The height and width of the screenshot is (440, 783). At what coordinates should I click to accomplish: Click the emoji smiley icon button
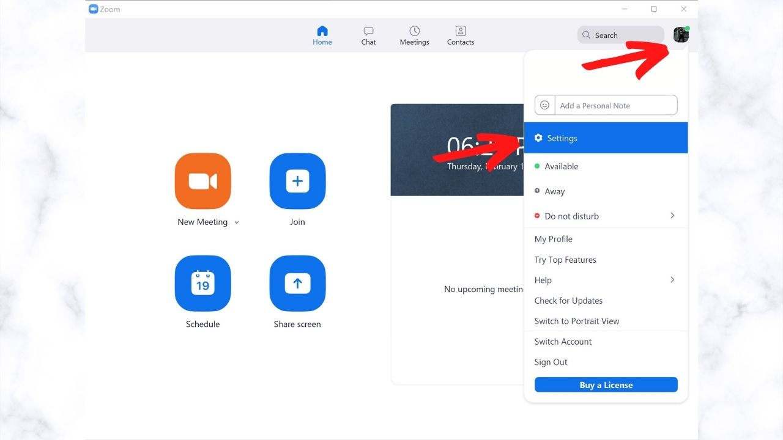(x=545, y=105)
